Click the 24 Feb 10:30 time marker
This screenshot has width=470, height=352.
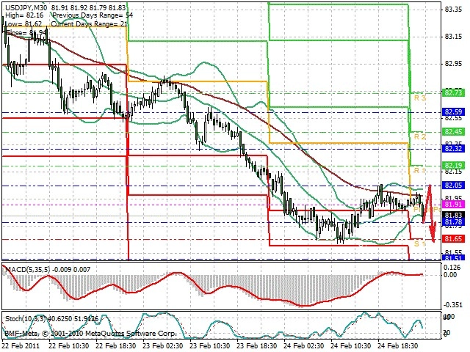(x=351, y=346)
